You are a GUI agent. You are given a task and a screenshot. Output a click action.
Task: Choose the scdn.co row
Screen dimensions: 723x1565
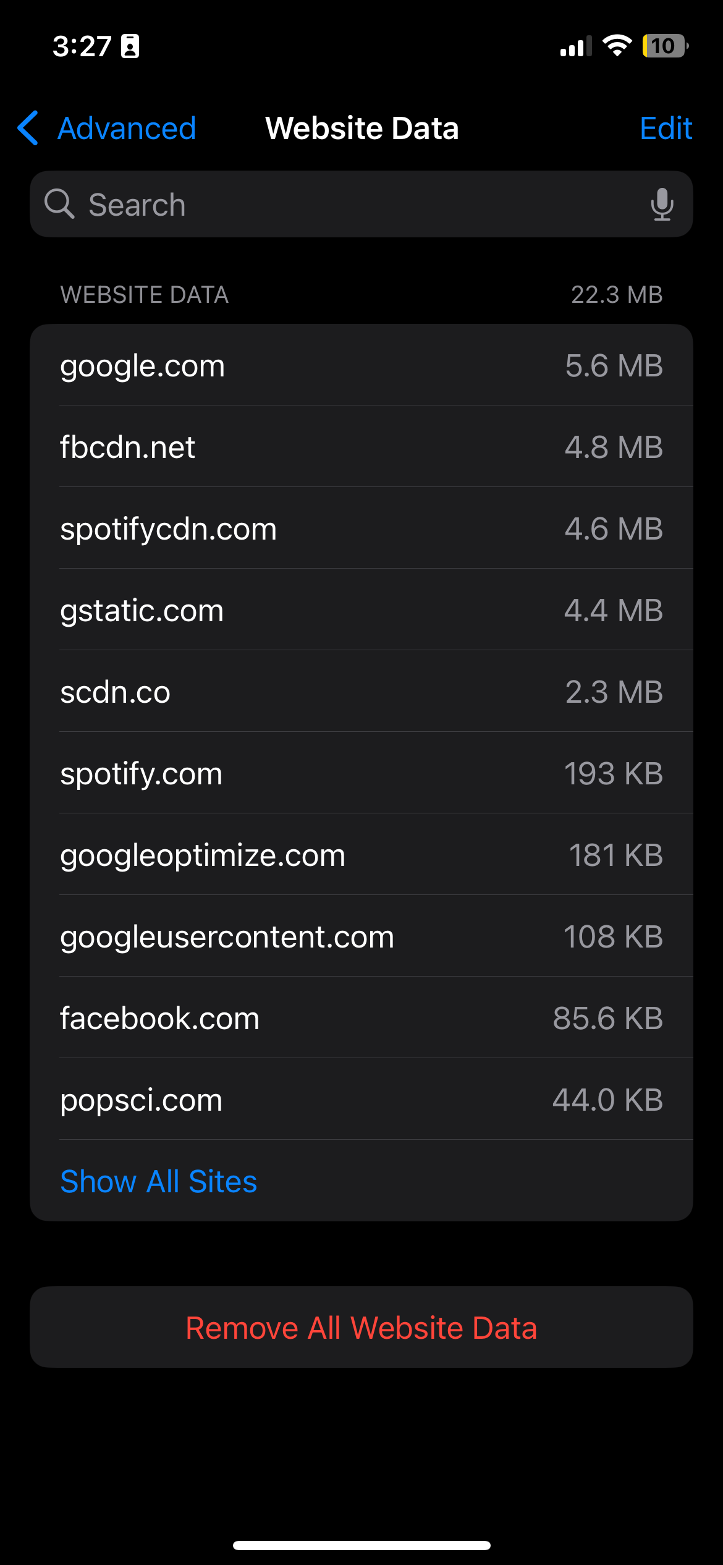pyautogui.click(x=361, y=692)
